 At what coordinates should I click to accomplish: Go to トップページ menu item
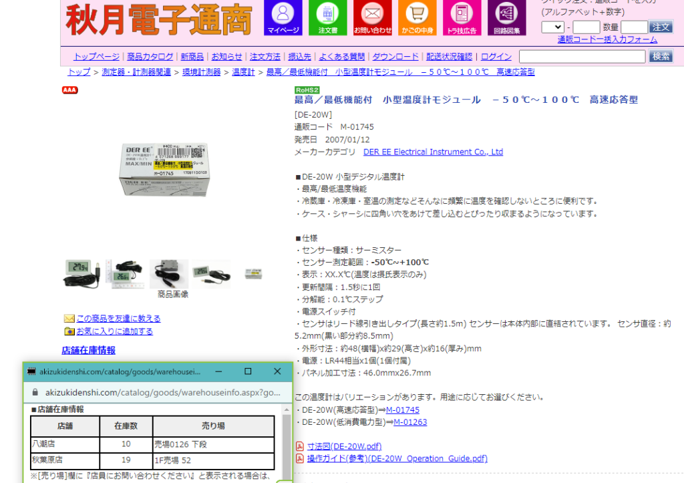point(96,57)
